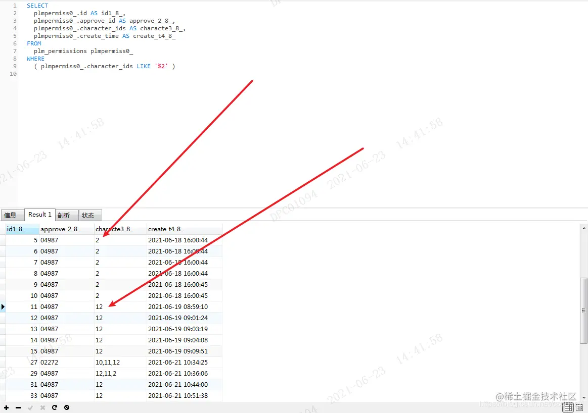Open the 剖析 tab
588x413 pixels.
[x=67, y=215]
